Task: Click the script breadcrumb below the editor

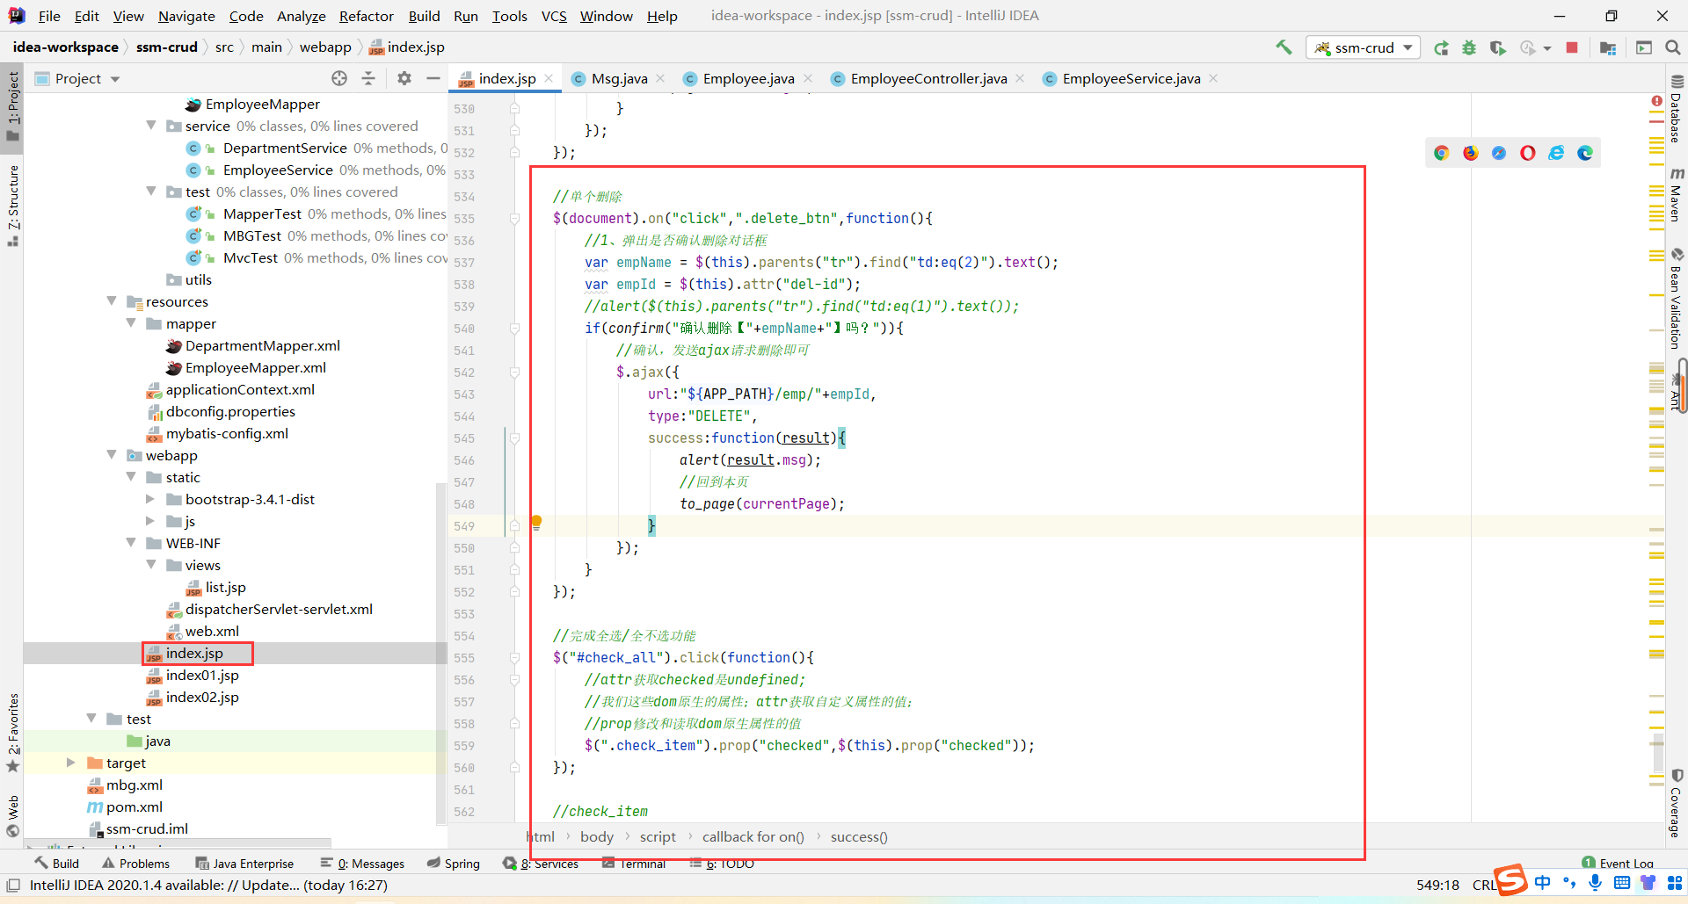Action: 658,836
